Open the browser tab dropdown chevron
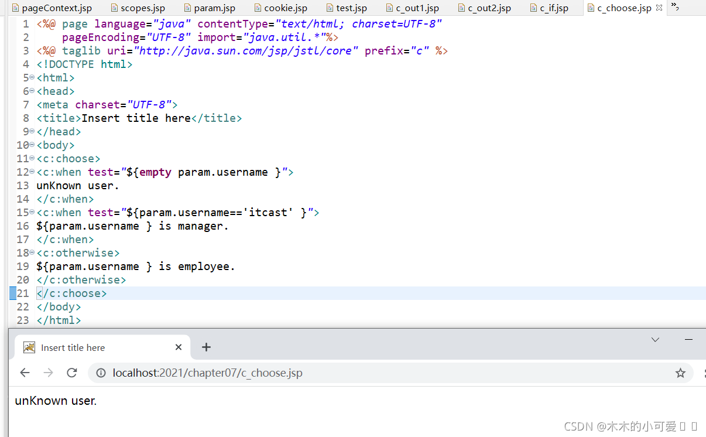 pyautogui.click(x=655, y=339)
